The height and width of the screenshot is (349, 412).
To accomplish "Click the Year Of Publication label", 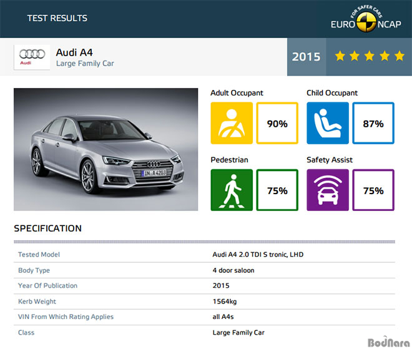I will [47, 286].
